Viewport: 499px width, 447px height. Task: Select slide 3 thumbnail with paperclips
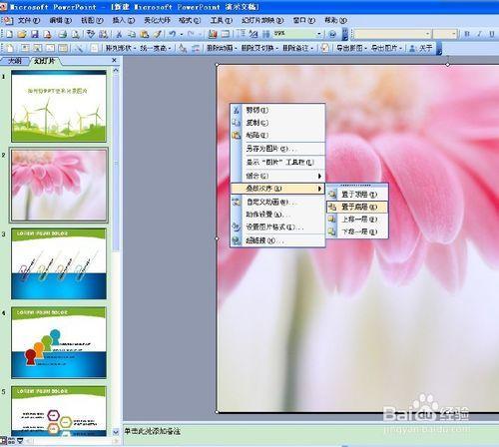pyautogui.click(x=59, y=263)
